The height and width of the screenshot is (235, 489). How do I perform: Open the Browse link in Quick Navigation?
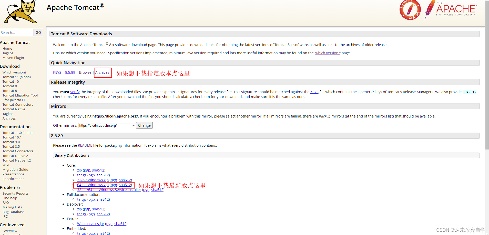(x=85, y=72)
